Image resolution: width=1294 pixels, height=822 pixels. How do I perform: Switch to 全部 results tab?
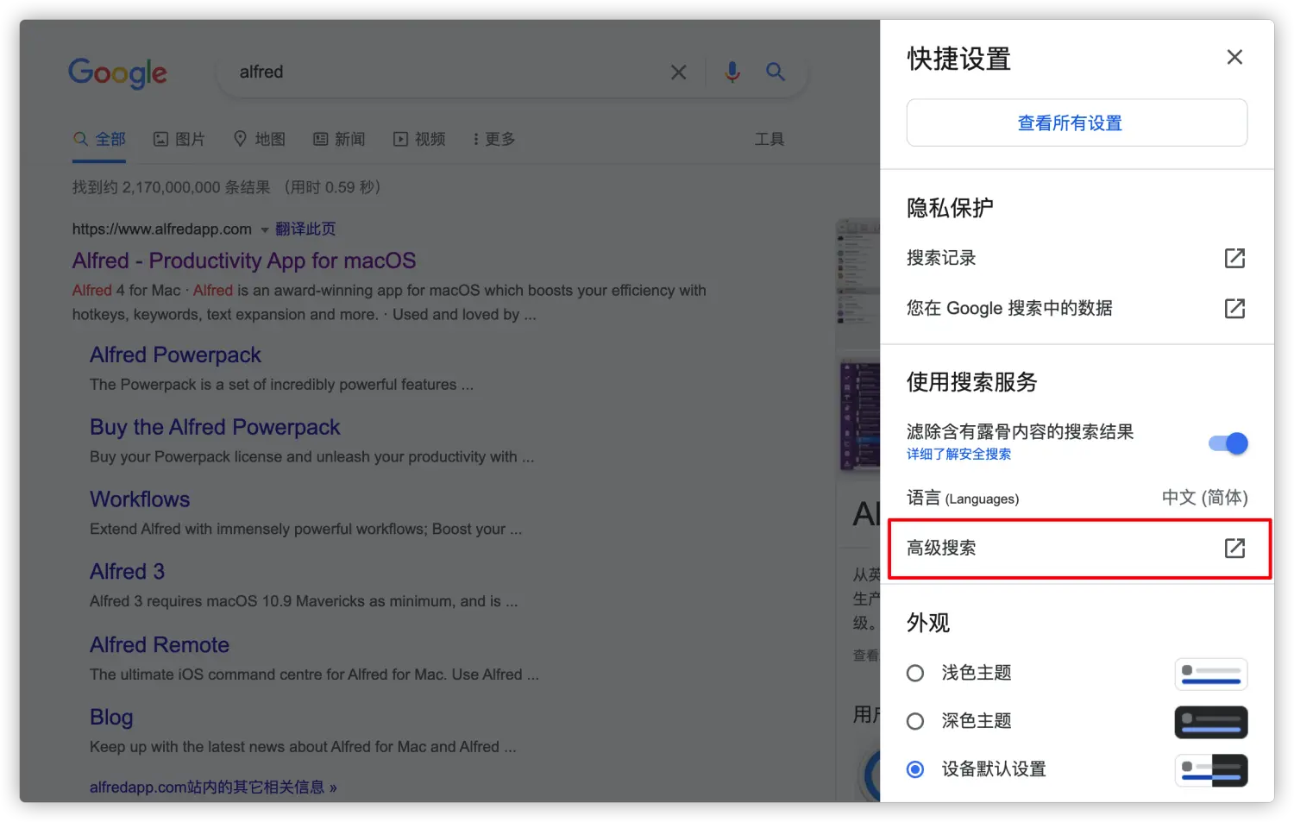click(x=100, y=139)
